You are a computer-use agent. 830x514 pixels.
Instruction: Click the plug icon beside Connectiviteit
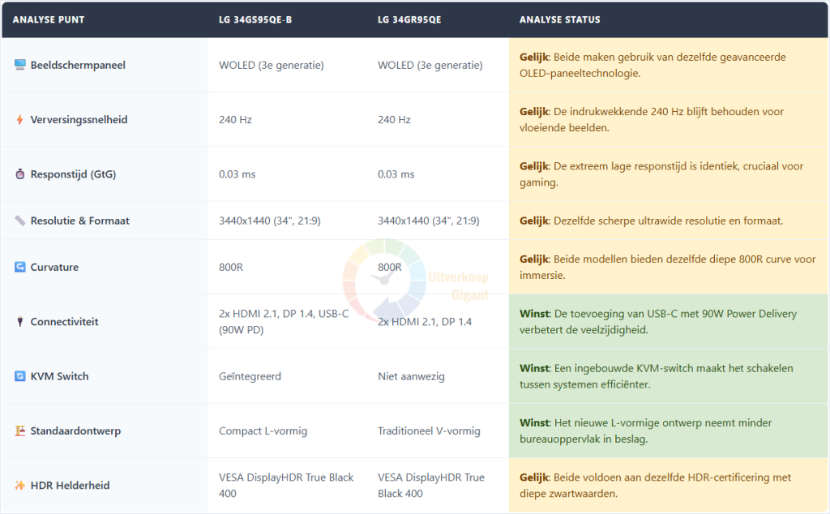[x=20, y=321]
